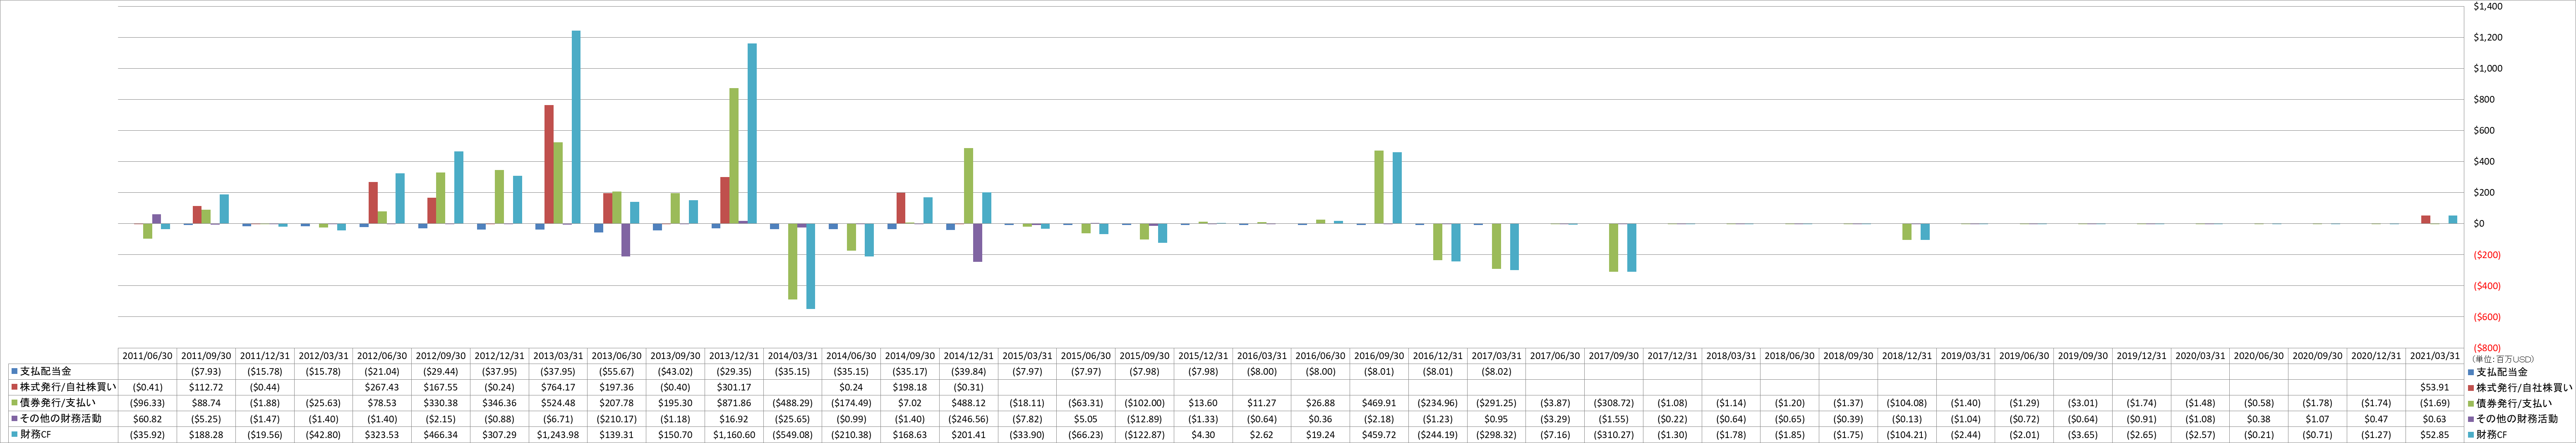Select the ($210.17) other financing cell
The width and height of the screenshot is (2576, 443).
coord(617,419)
